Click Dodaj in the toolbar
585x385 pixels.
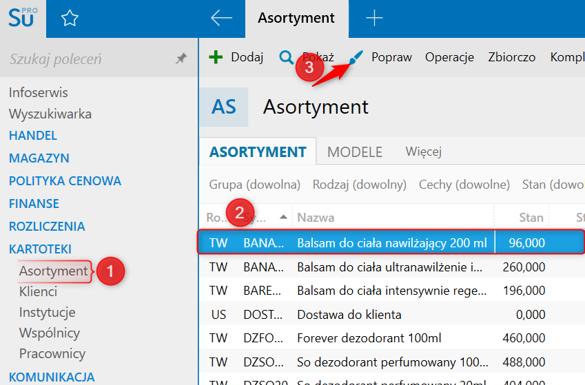coord(247,57)
